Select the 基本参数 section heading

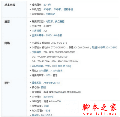[x=10, y=5]
